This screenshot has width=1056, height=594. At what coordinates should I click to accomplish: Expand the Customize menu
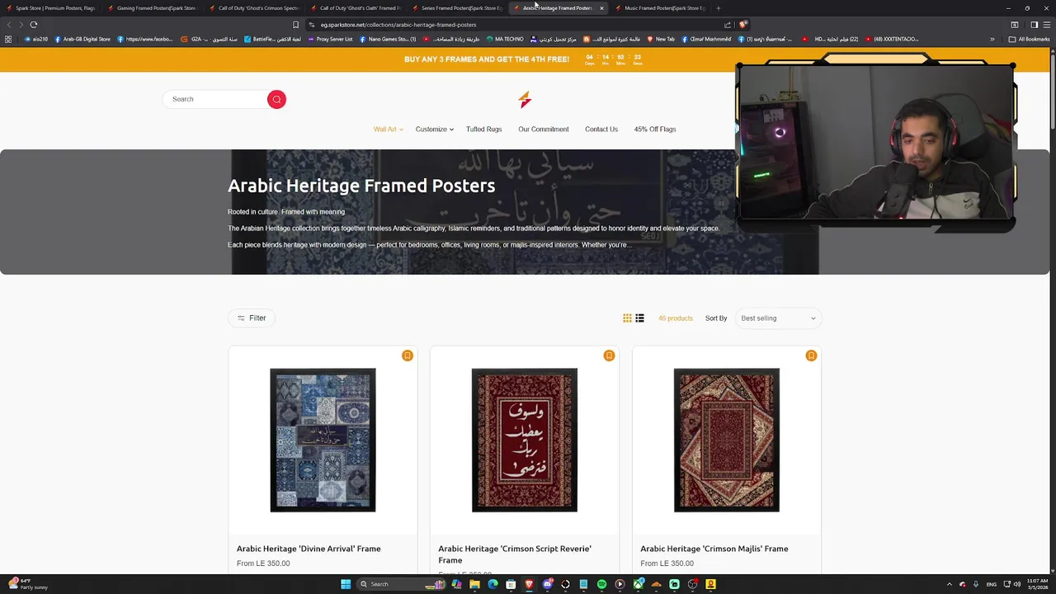point(435,130)
